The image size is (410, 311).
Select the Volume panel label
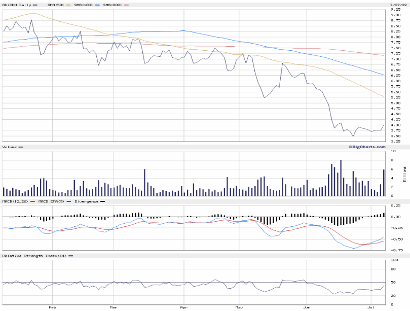pos(10,147)
